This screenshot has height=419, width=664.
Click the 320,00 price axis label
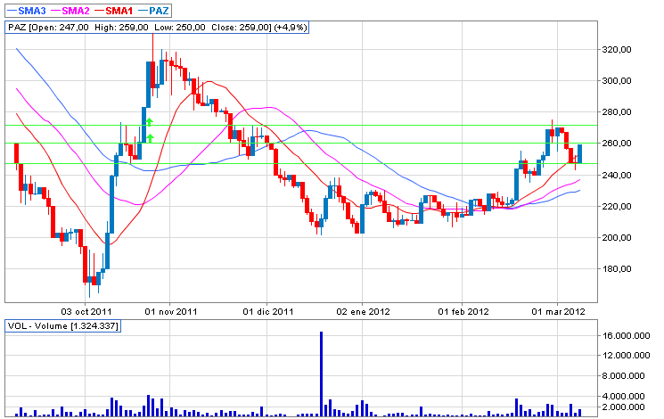point(617,50)
